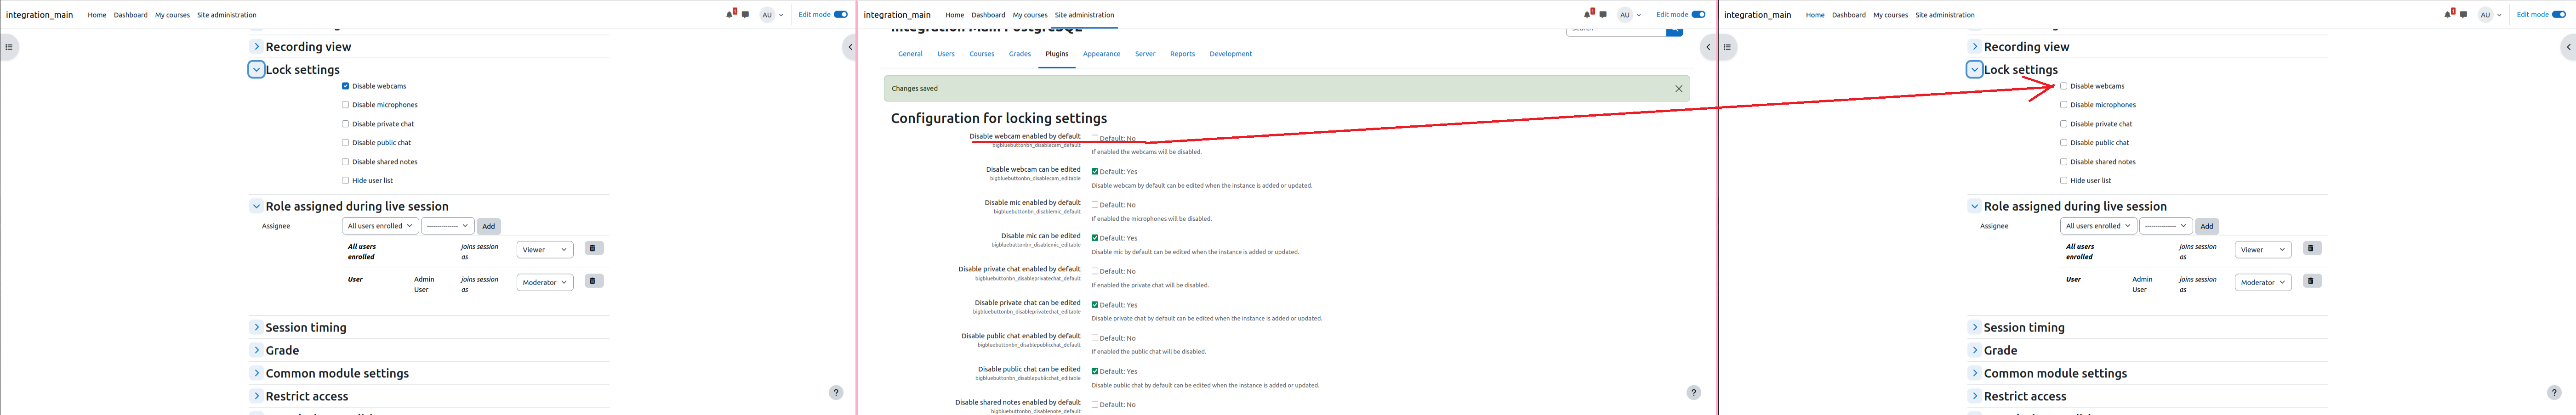Uncheck Disable webcam can be edited

(1095, 172)
